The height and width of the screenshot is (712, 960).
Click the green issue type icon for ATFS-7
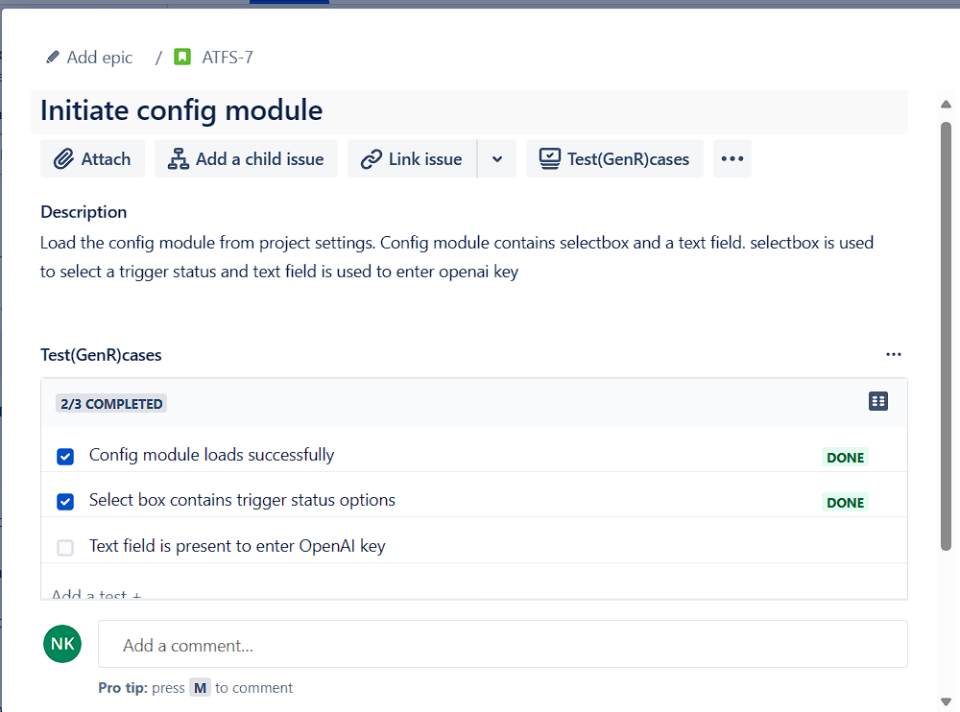pyautogui.click(x=182, y=57)
